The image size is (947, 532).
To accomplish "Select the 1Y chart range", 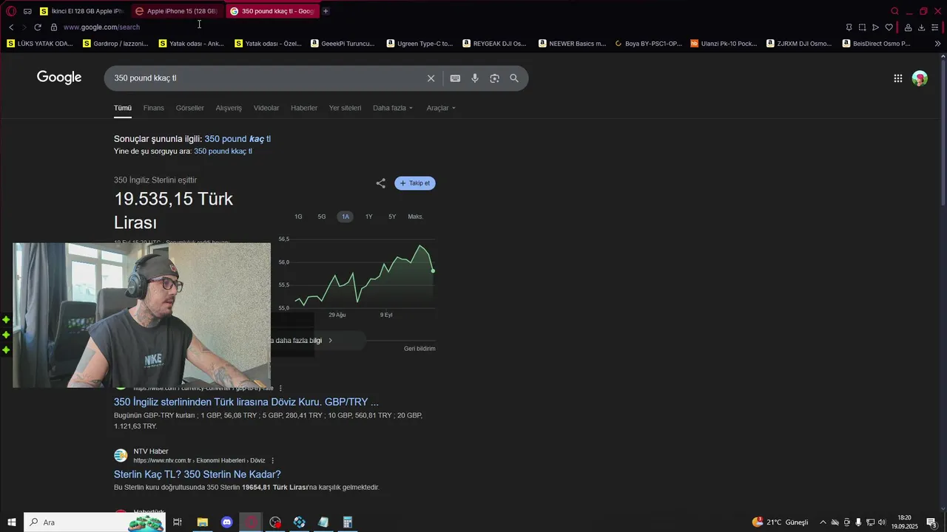I will [369, 216].
